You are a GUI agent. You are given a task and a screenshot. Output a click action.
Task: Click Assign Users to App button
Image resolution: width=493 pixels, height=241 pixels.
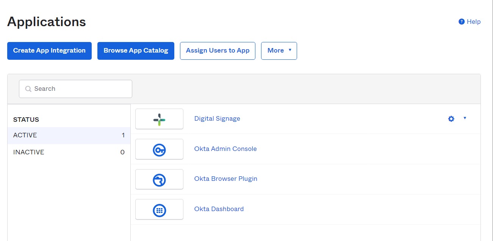(218, 51)
